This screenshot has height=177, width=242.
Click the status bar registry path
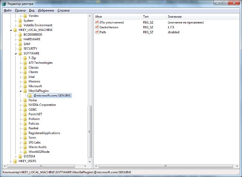coord(67,172)
